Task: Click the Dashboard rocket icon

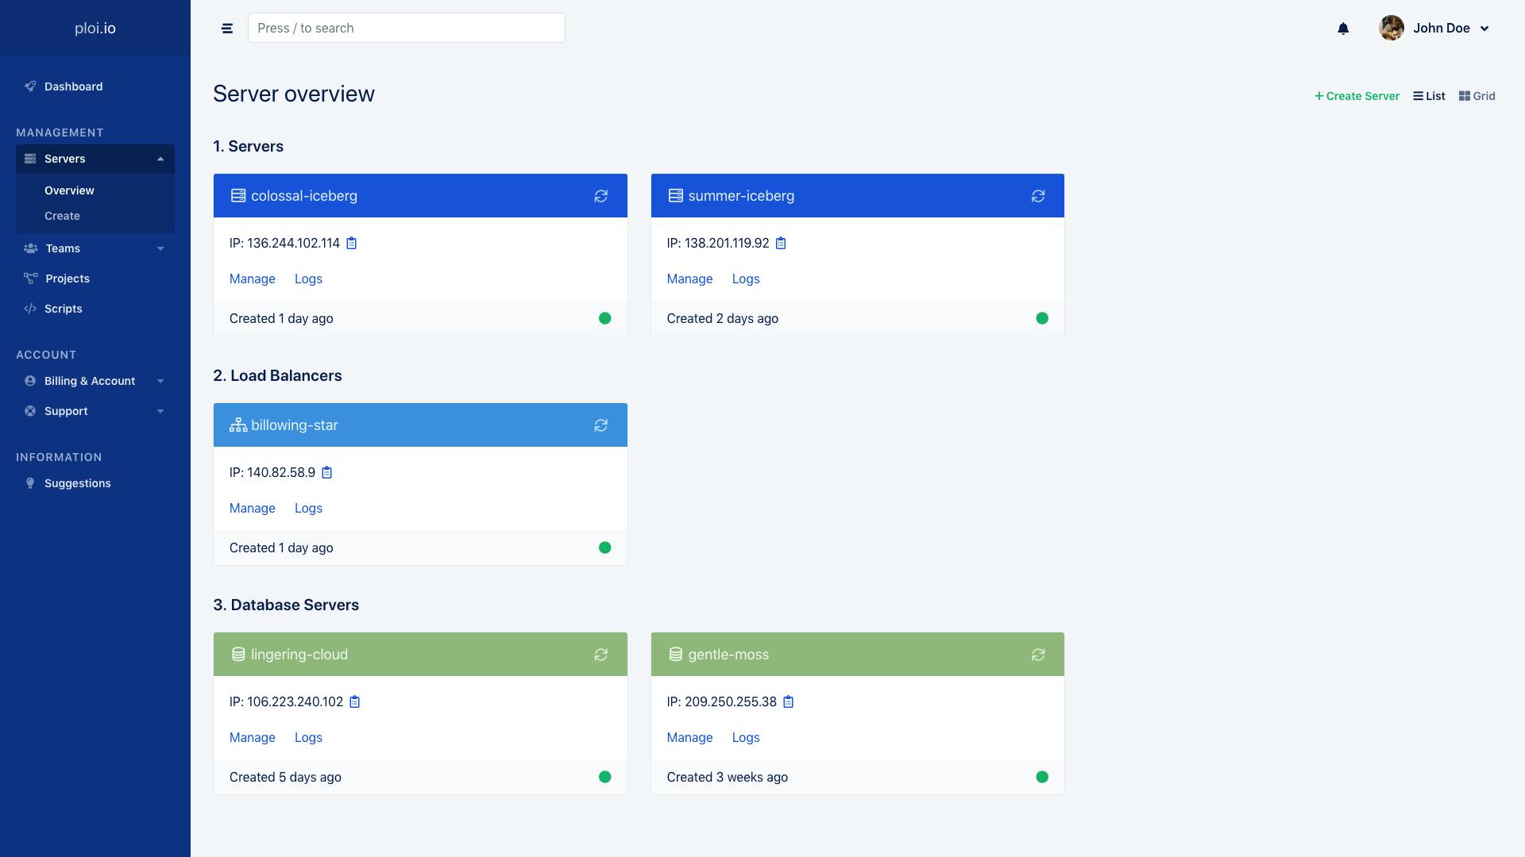Action: [30, 86]
